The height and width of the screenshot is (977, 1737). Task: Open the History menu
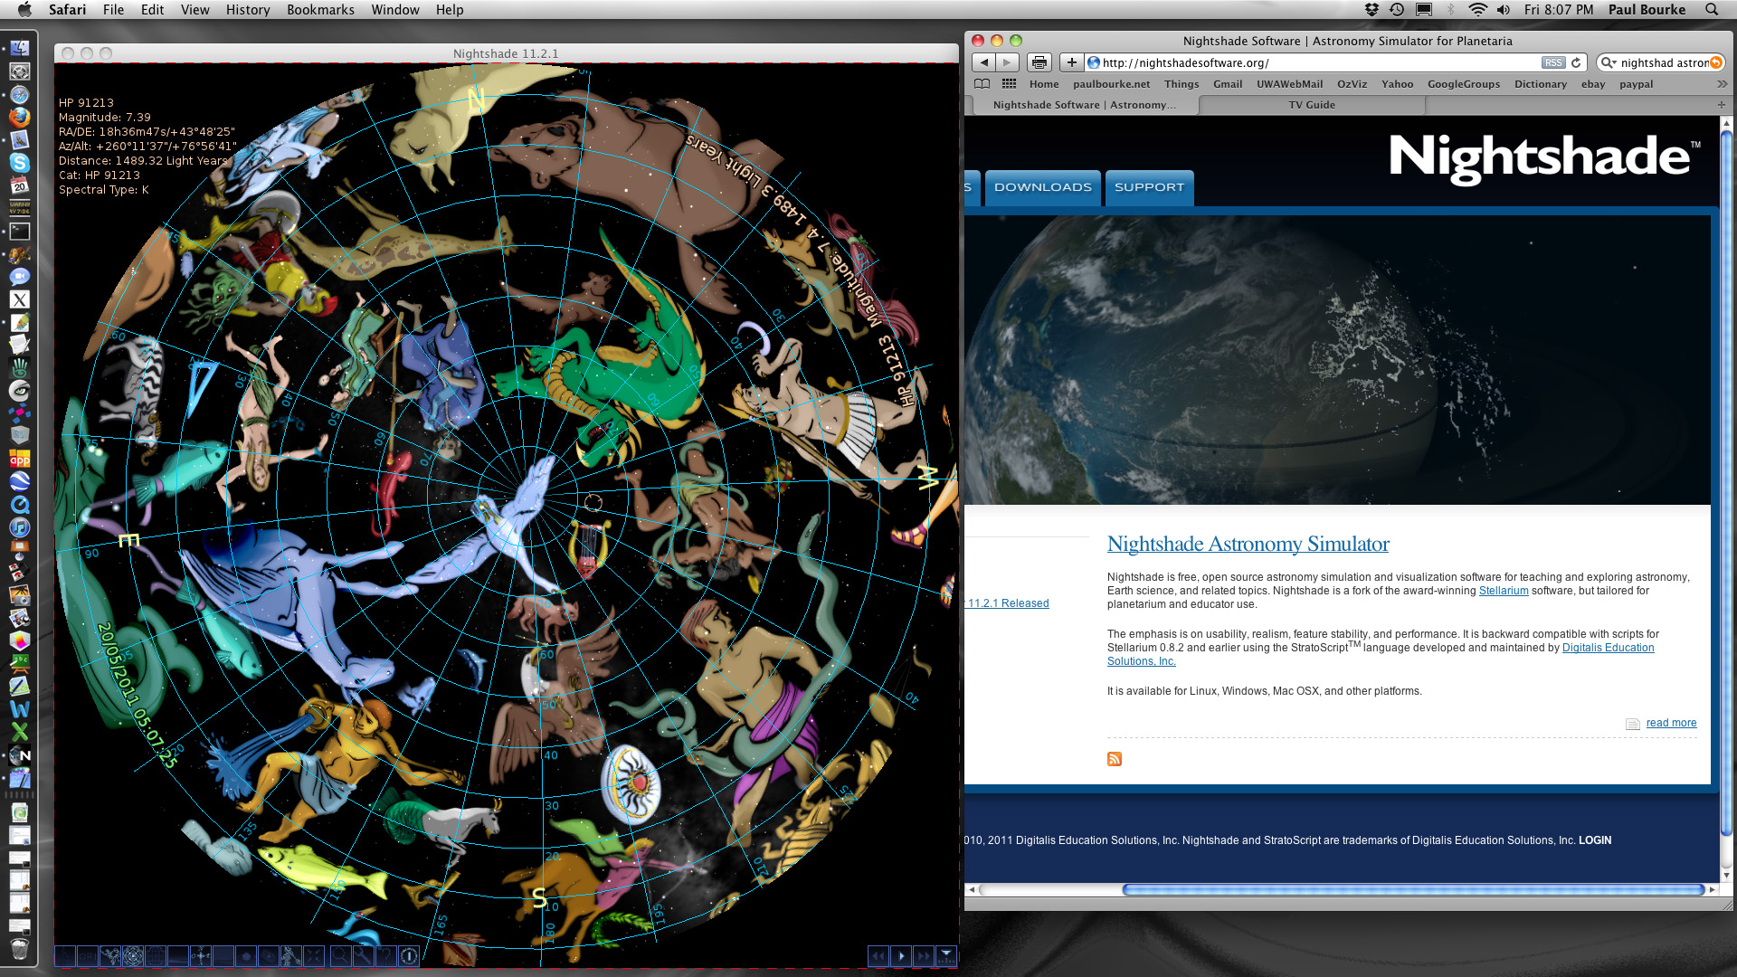click(x=248, y=10)
